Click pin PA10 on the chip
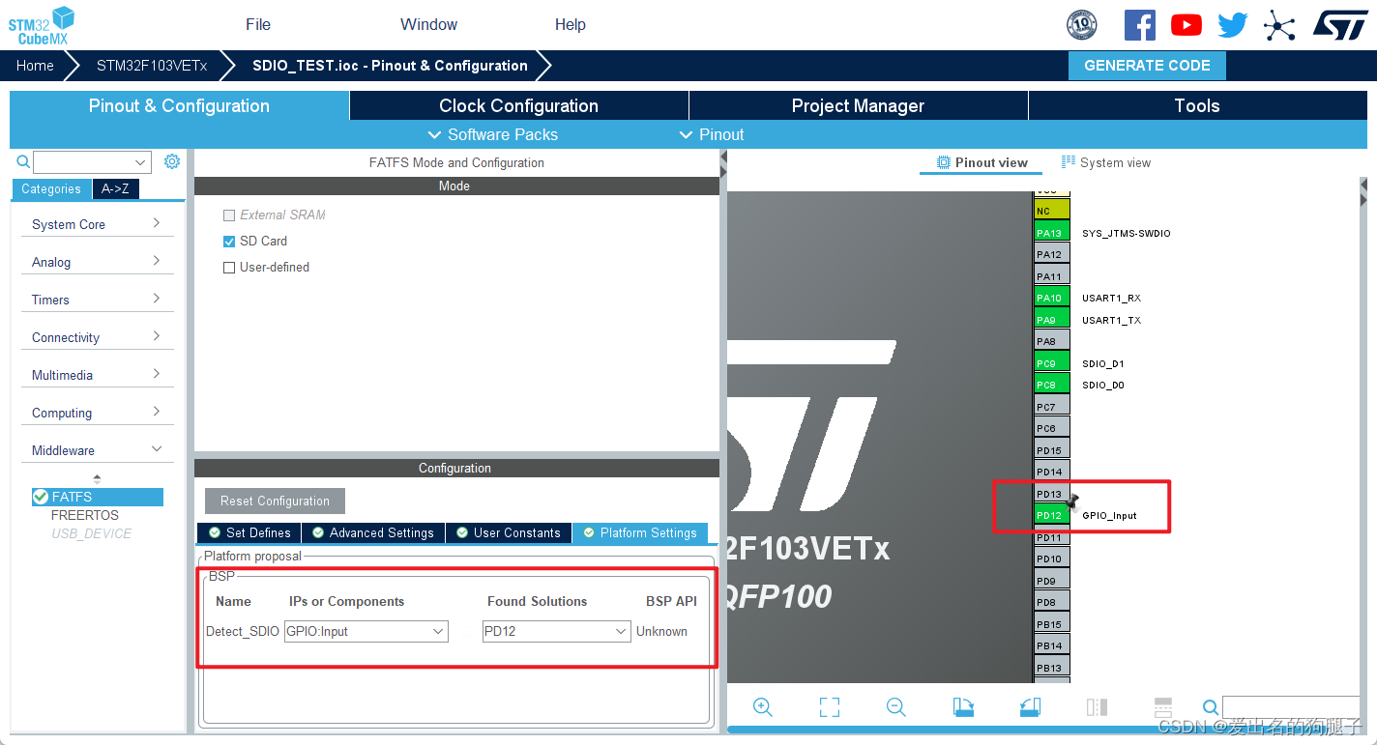Screen dimensions: 1377x745 [1051, 298]
